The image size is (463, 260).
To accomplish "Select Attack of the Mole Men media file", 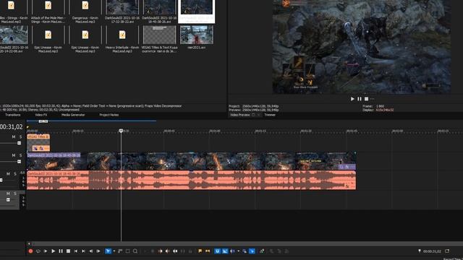I will pos(48,12).
